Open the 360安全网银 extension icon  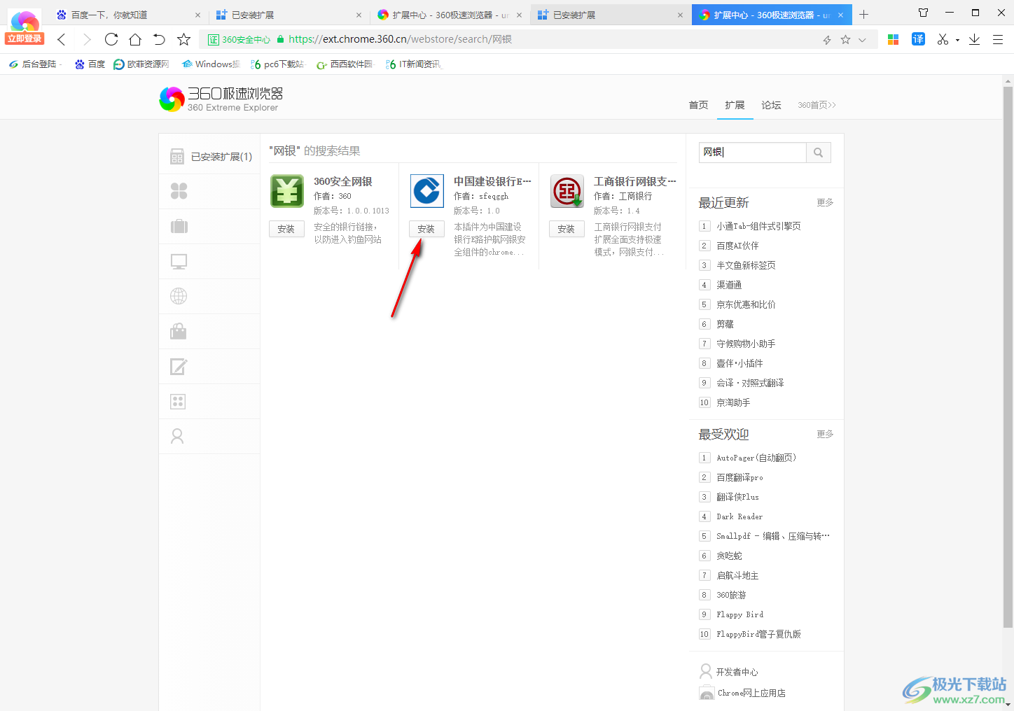[287, 191]
